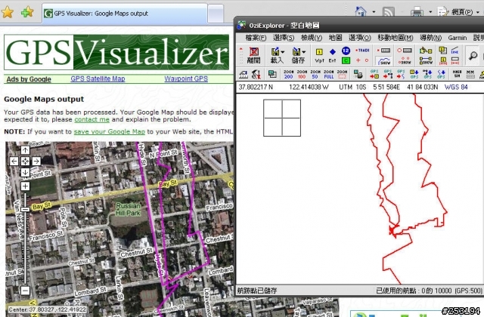Open the Garmin menu

coord(457,38)
